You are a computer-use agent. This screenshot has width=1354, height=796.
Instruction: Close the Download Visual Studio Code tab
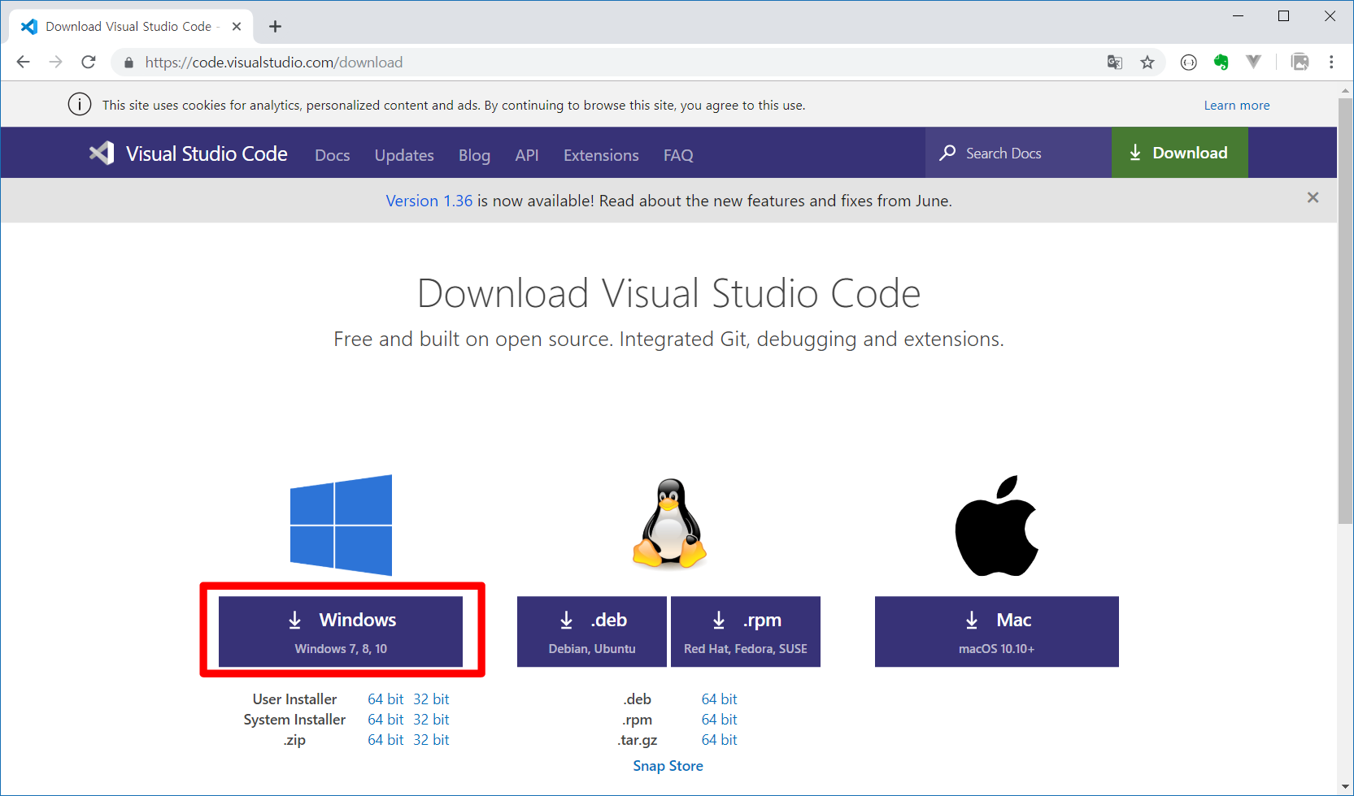pos(237,27)
